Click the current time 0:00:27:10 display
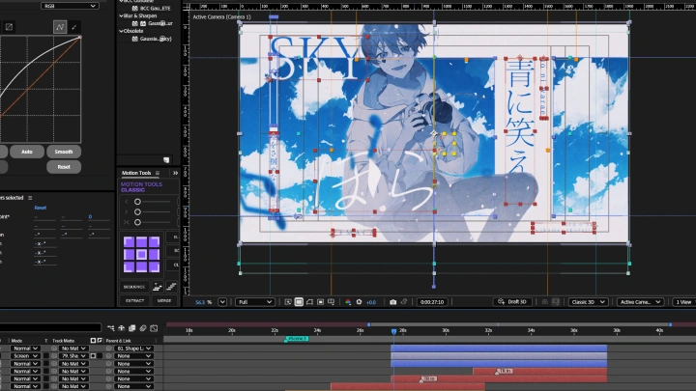The width and height of the screenshot is (696, 391). tap(431, 302)
